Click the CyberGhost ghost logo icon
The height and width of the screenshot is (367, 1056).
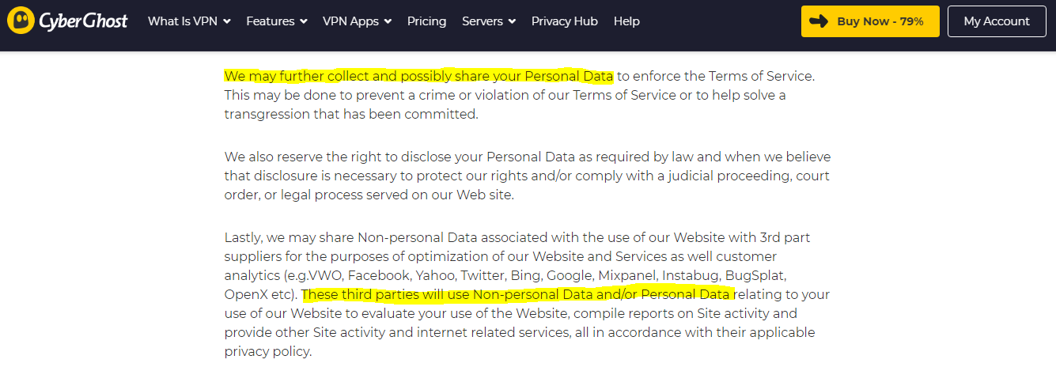21,21
